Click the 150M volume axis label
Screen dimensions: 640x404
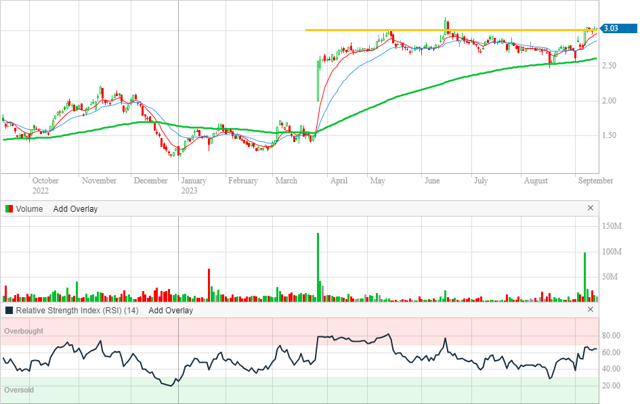point(614,226)
